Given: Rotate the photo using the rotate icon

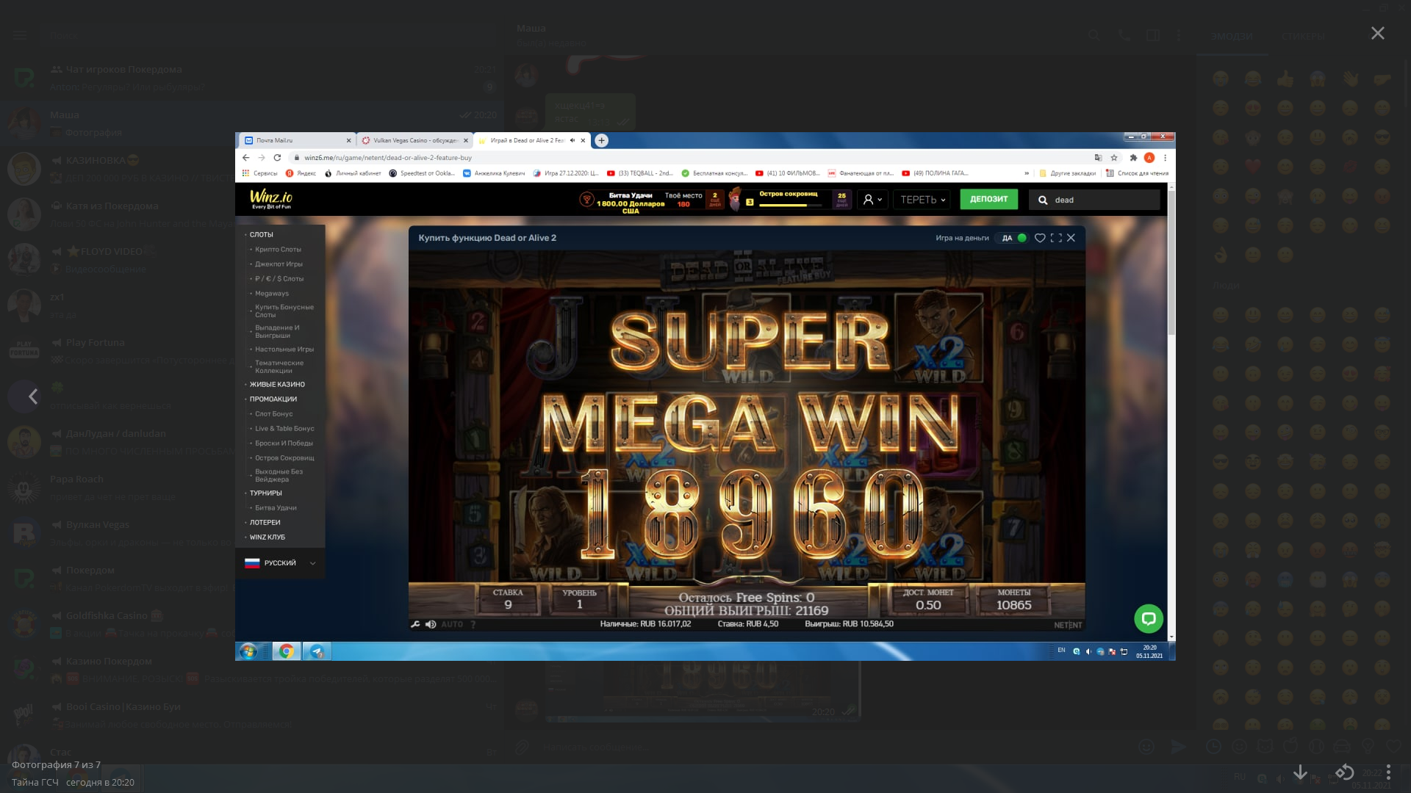Looking at the screenshot, I should point(1344,772).
